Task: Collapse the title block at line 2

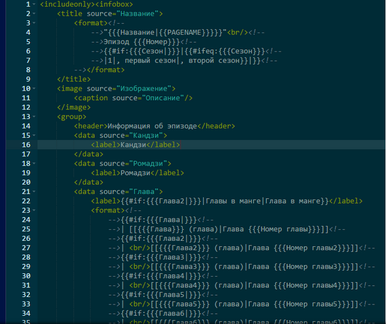Action: pos(34,14)
